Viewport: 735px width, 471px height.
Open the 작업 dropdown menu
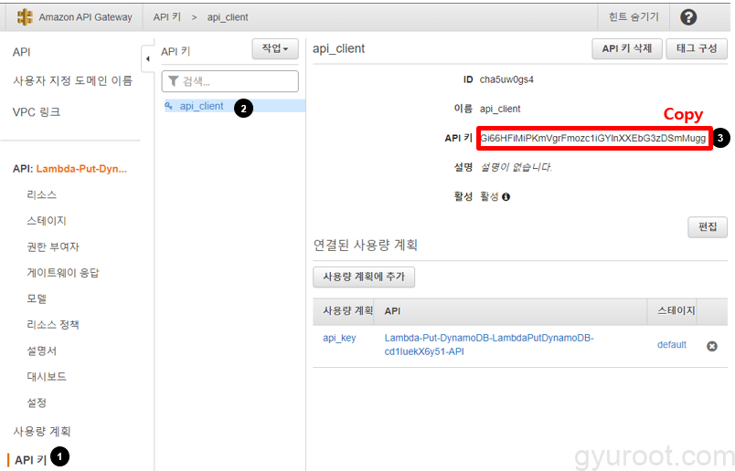tap(275, 48)
